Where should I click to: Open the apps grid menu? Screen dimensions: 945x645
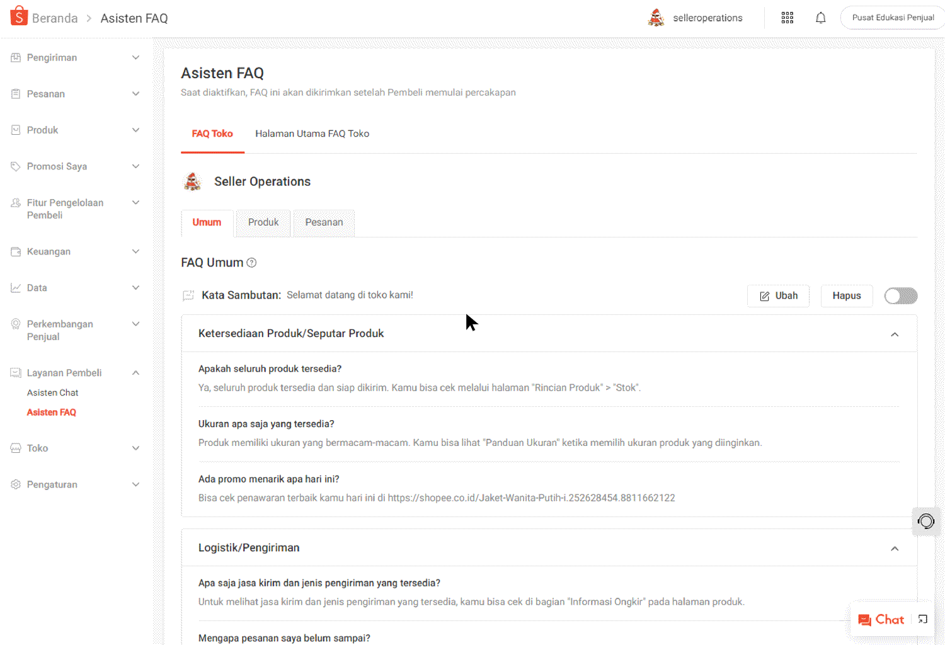pos(787,18)
